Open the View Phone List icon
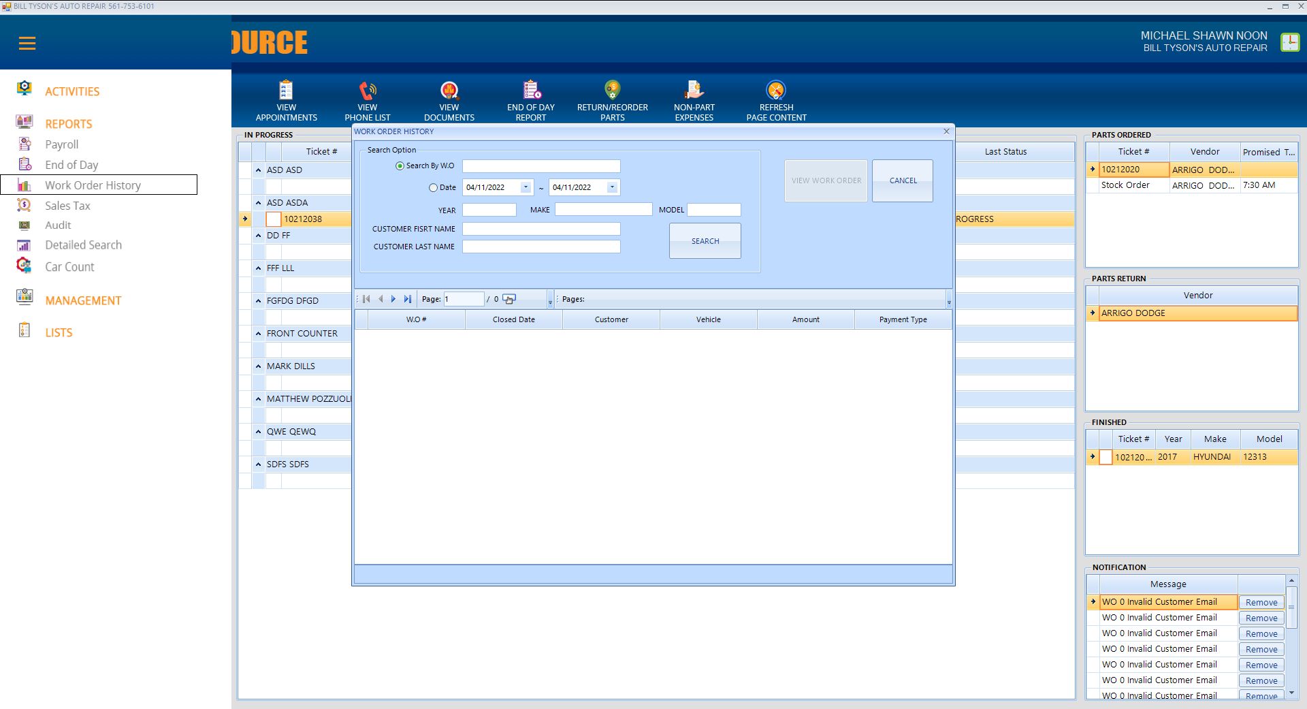This screenshot has height=709, width=1307. click(x=368, y=91)
